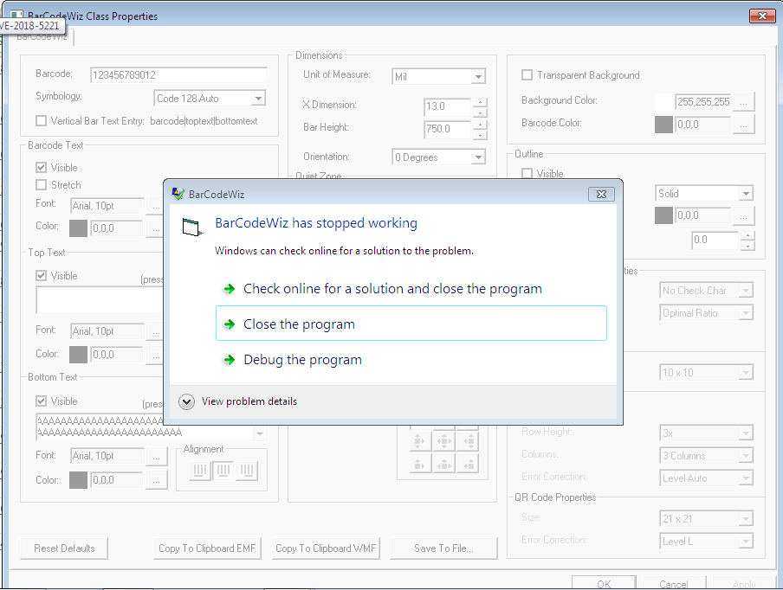Check Visible in the Outline group
The image size is (783, 590).
click(x=527, y=174)
